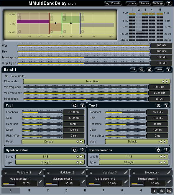Enable Serial mode radio option
The width and height of the screenshot is (174, 195).
point(6,76)
